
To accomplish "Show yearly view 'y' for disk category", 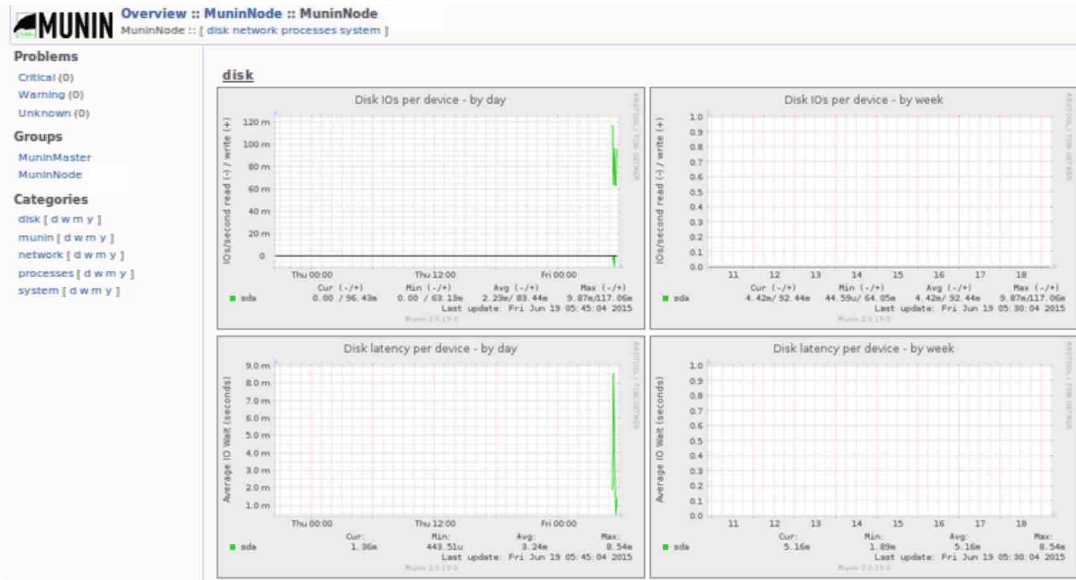I will pos(90,219).
